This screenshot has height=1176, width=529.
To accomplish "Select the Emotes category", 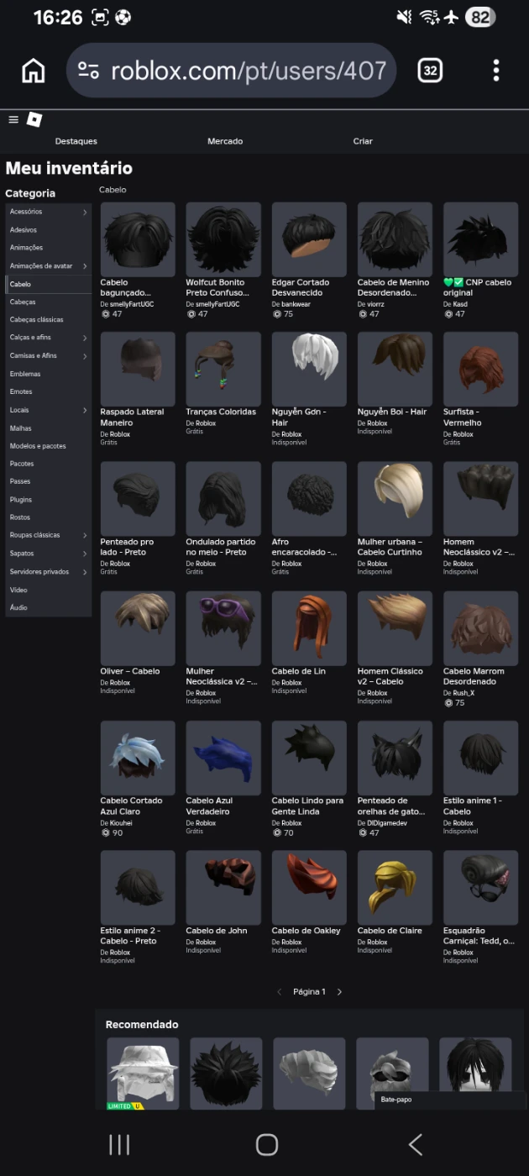I will tap(22, 392).
